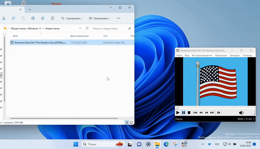Expand the Просмотреть dropdown menu
Viewport: 260px width, 149px height.
click(100, 18)
